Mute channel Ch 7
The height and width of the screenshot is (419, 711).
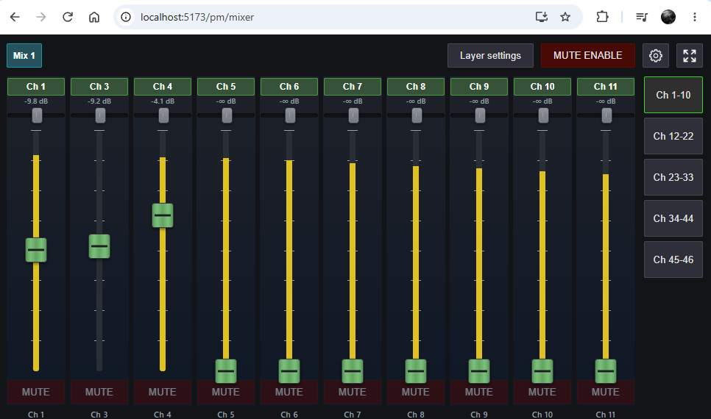pos(353,392)
